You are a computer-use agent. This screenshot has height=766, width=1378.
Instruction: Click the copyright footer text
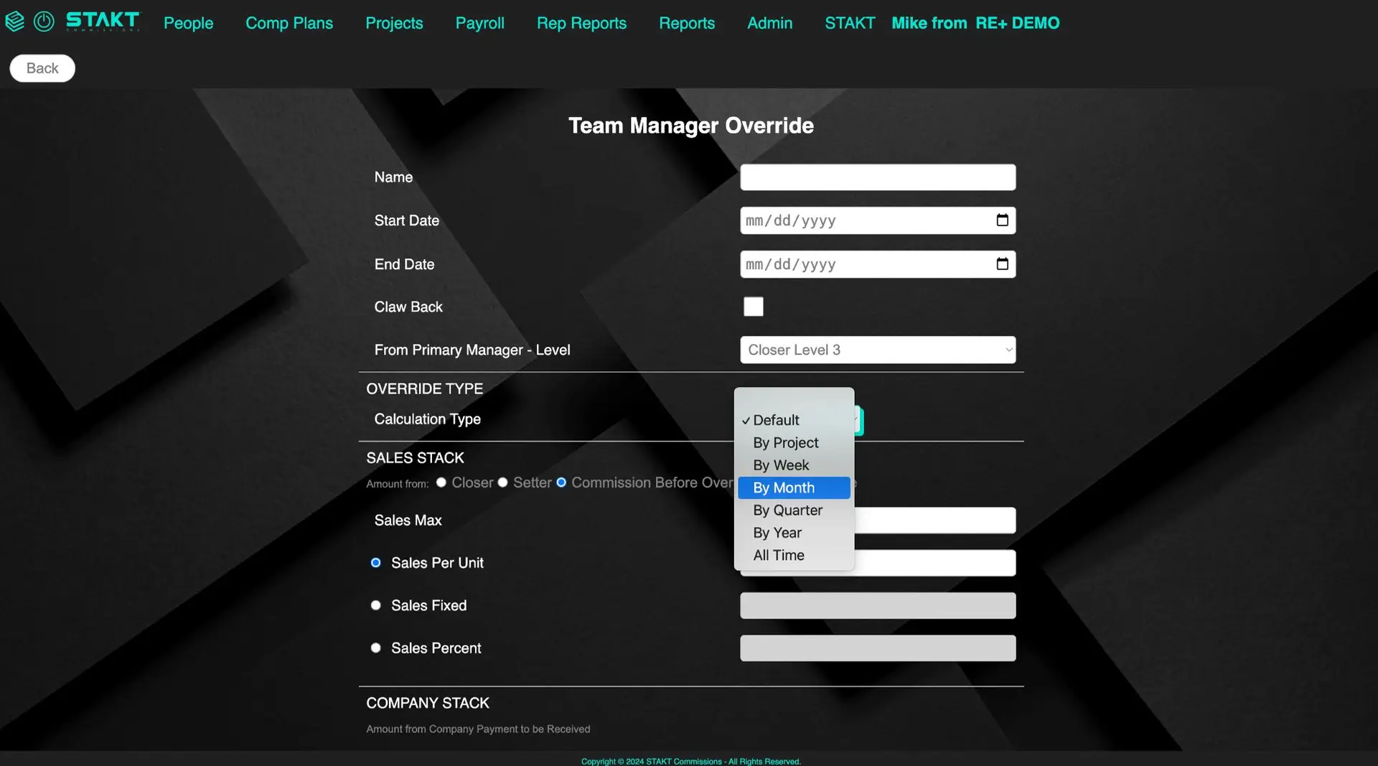tap(690, 761)
